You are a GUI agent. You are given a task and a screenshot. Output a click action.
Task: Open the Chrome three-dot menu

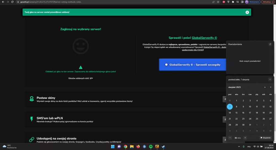point(273,2)
